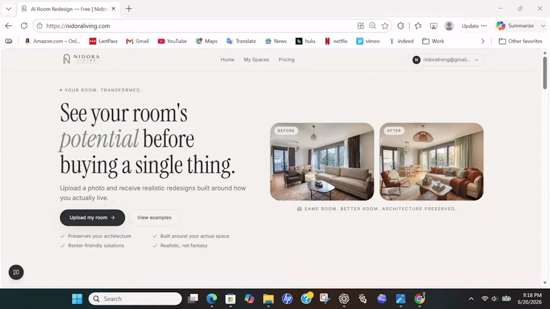
Task: Open split screen icon in address bar
Action: click(361, 26)
